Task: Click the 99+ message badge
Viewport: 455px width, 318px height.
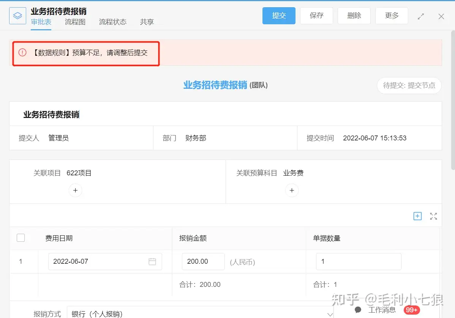Action: click(x=411, y=310)
